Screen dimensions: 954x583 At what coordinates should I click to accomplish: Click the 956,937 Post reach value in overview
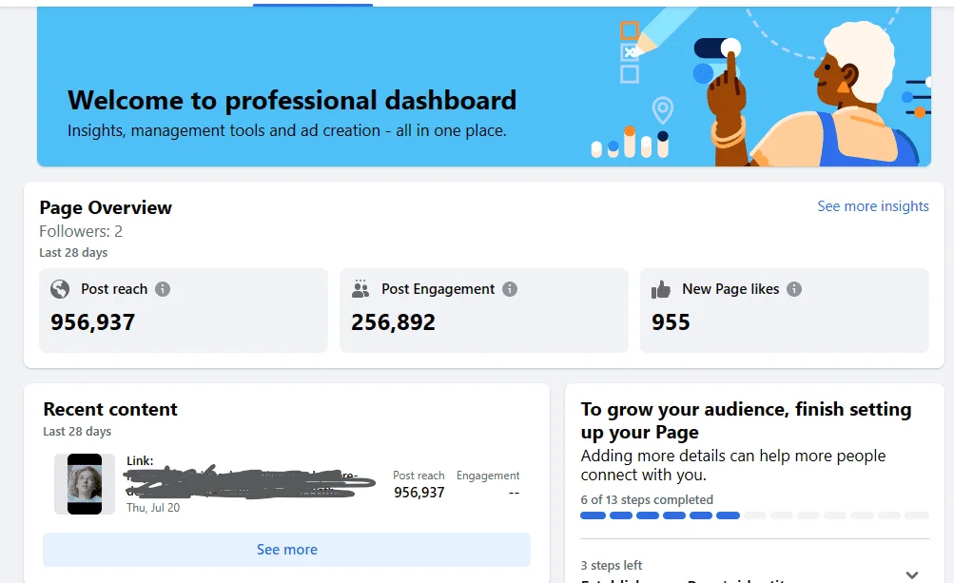92,321
